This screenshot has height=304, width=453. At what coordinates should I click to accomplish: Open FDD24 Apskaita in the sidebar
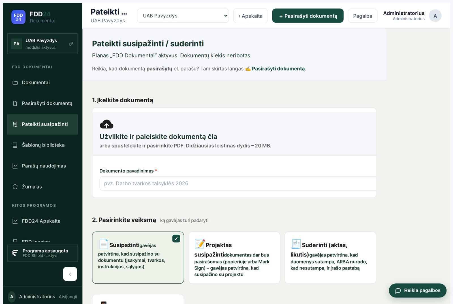pos(42,221)
